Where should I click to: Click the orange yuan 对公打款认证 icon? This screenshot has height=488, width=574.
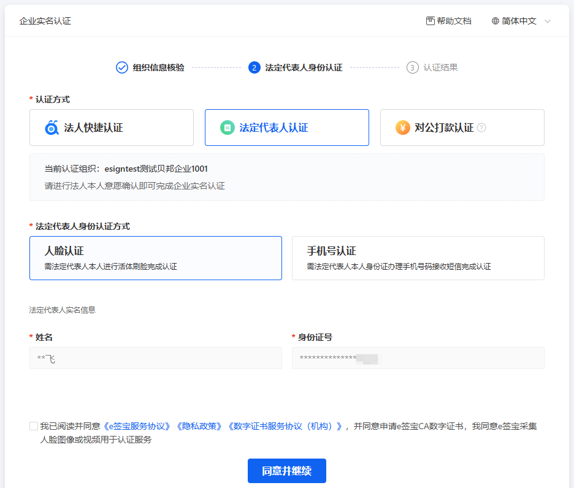(x=403, y=128)
